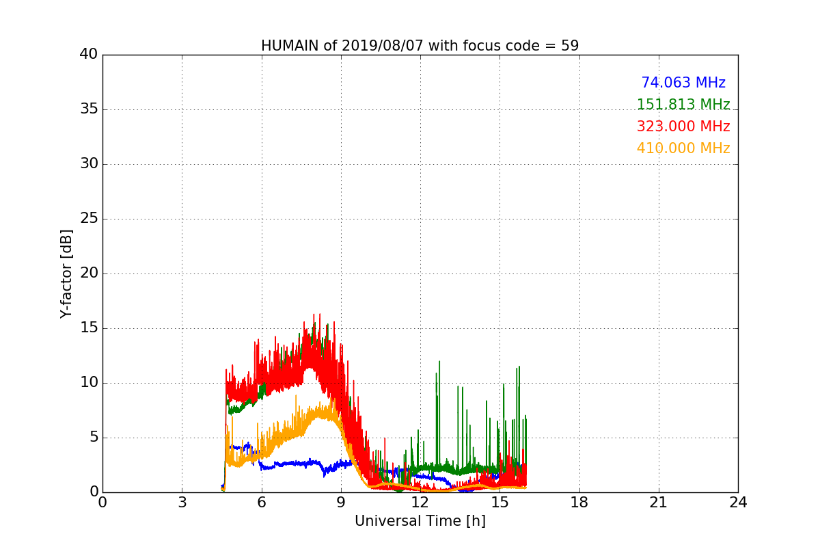
Task: Click the x-axis tick label 12
Action: [420, 503]
